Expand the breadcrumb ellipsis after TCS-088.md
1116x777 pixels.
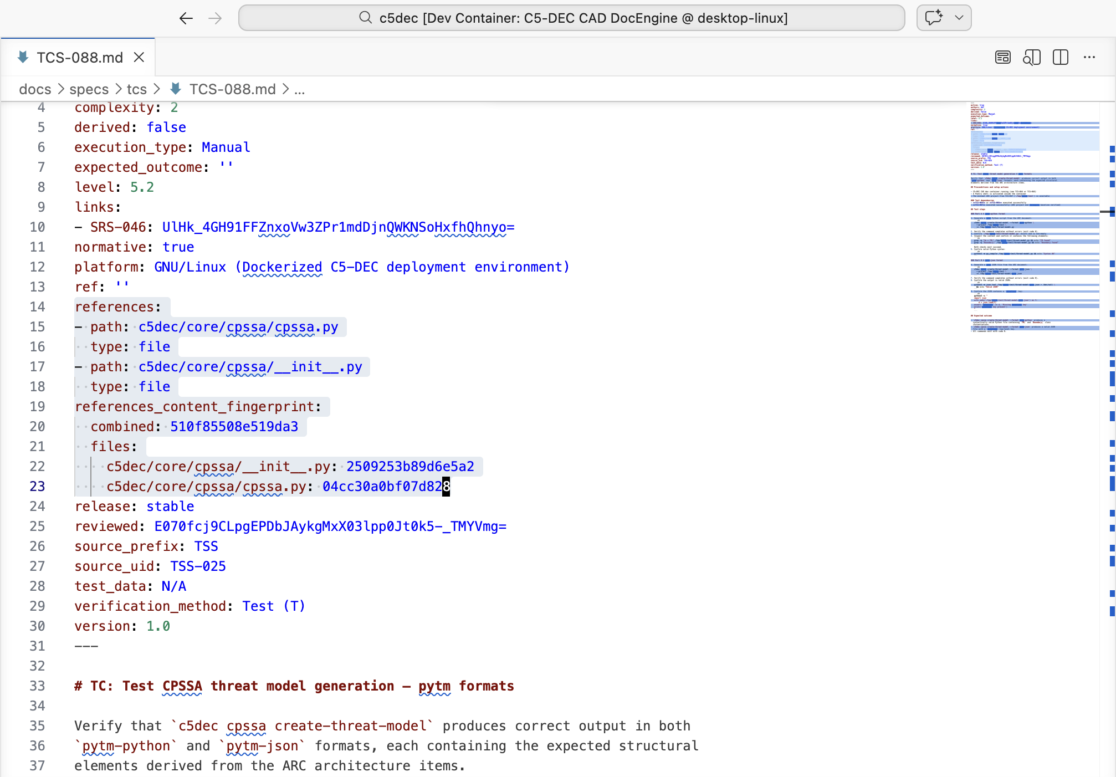point(300,89)
